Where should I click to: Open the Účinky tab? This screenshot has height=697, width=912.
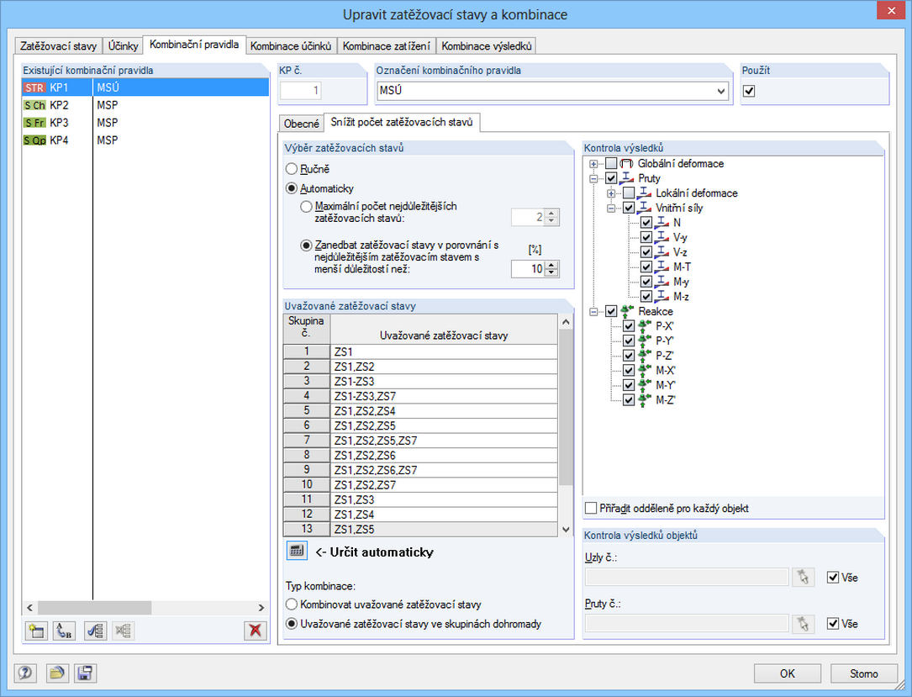point(124,46)
